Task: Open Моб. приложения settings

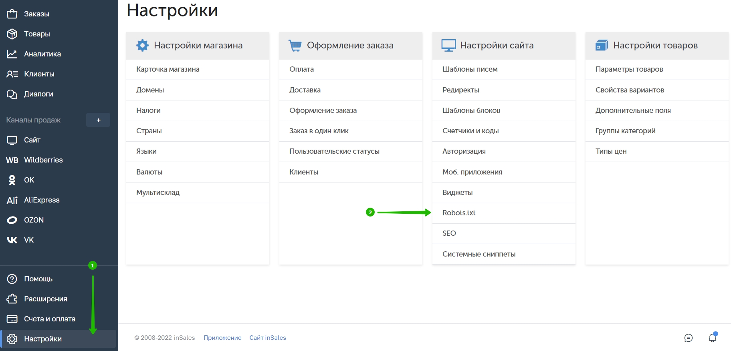Action: [504, 172]
